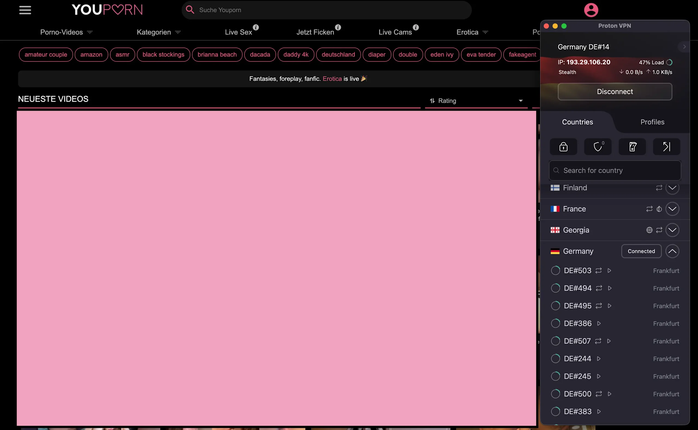Select the Secure Core lock icon
Image resolution: width=698 pixels, height=430 pixels.
[x=563, y=147]
